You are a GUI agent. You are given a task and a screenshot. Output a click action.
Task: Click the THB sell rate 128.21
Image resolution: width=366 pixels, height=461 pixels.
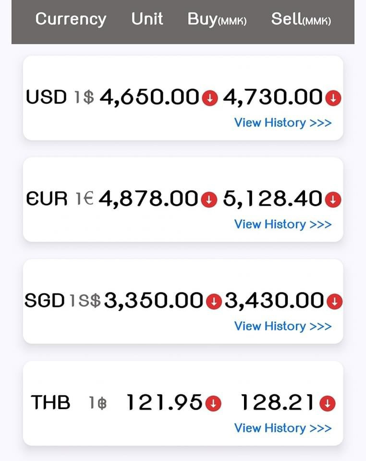[279, 403]
